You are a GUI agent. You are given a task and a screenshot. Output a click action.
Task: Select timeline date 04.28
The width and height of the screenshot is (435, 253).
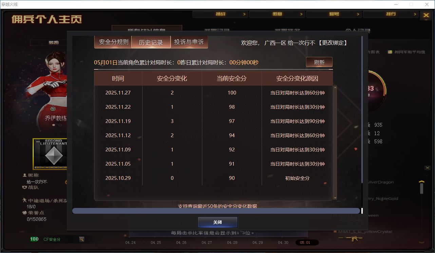click(x=232, y=243)
